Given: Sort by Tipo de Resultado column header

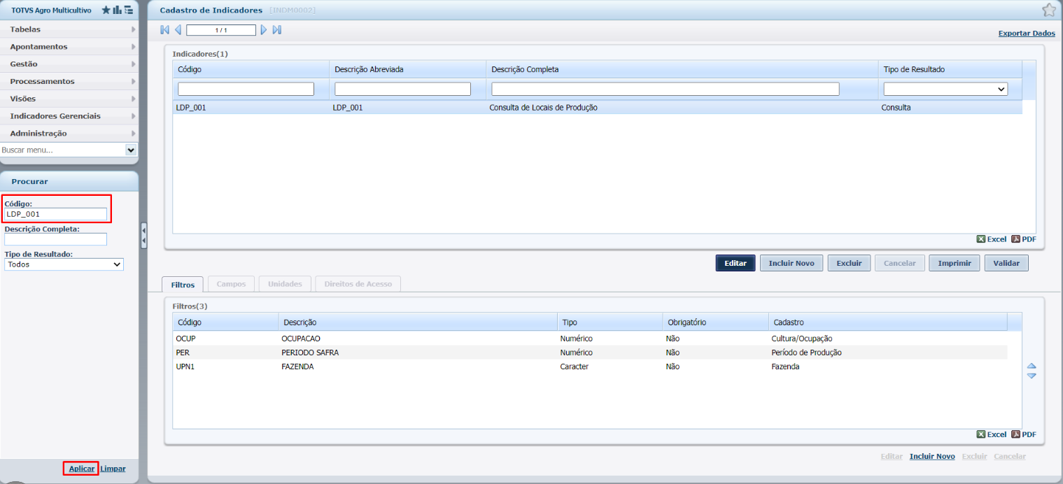Looking at the screenshot, I should click(950, 69).
